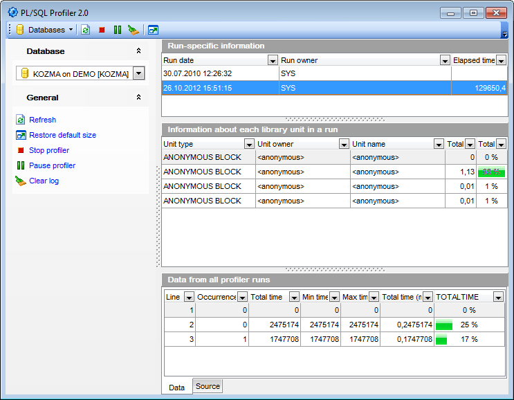514x400 pixels.
Task: Open the KOZMA on DEMO database combo box
Action: (138, 73)
